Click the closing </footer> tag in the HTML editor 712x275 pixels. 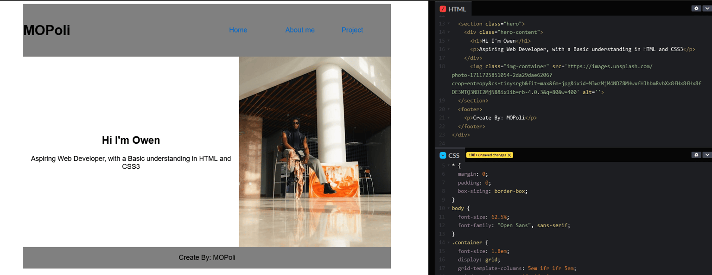pos(471,127)
